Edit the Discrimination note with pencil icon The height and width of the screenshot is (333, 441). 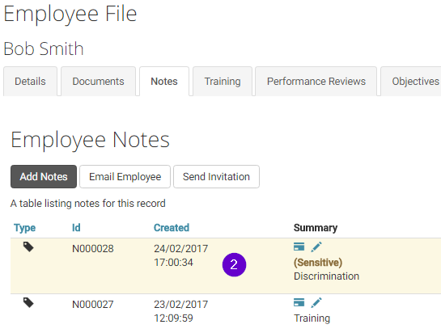click(316, 247)
